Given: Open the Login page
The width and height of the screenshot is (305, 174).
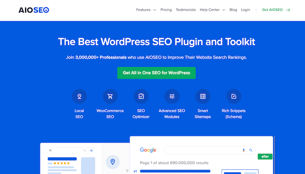Looking at the screenshot, I should [x=245, y=10].
